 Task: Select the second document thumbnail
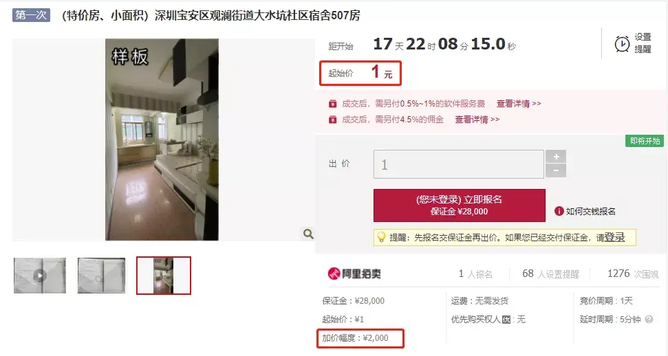(x=101, y=276)
